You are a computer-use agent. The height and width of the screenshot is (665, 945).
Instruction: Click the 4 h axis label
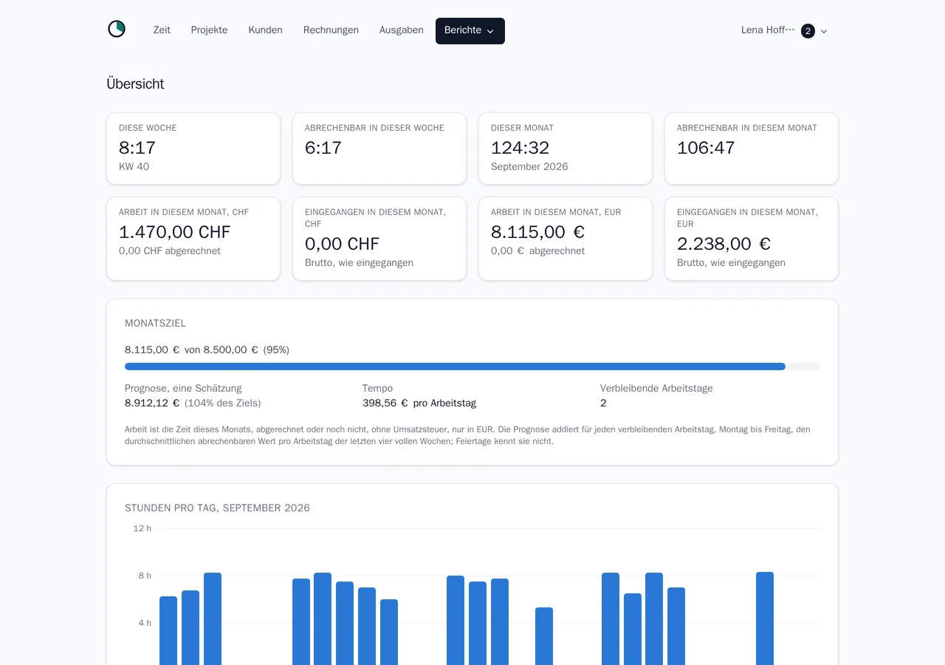tap(145, 623)
